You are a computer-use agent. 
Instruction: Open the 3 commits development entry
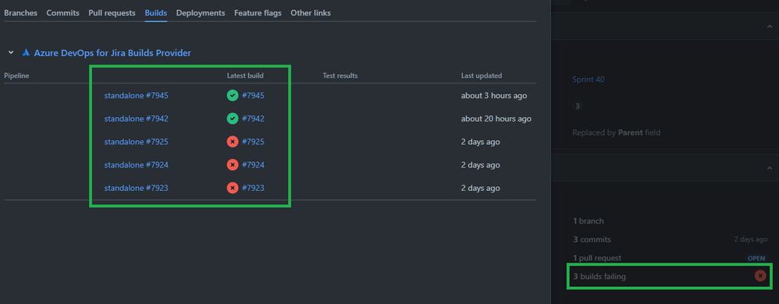click(592, 239)
